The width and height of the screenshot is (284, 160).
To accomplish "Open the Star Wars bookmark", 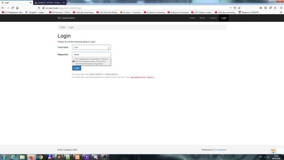I will [x=107, y=12].
